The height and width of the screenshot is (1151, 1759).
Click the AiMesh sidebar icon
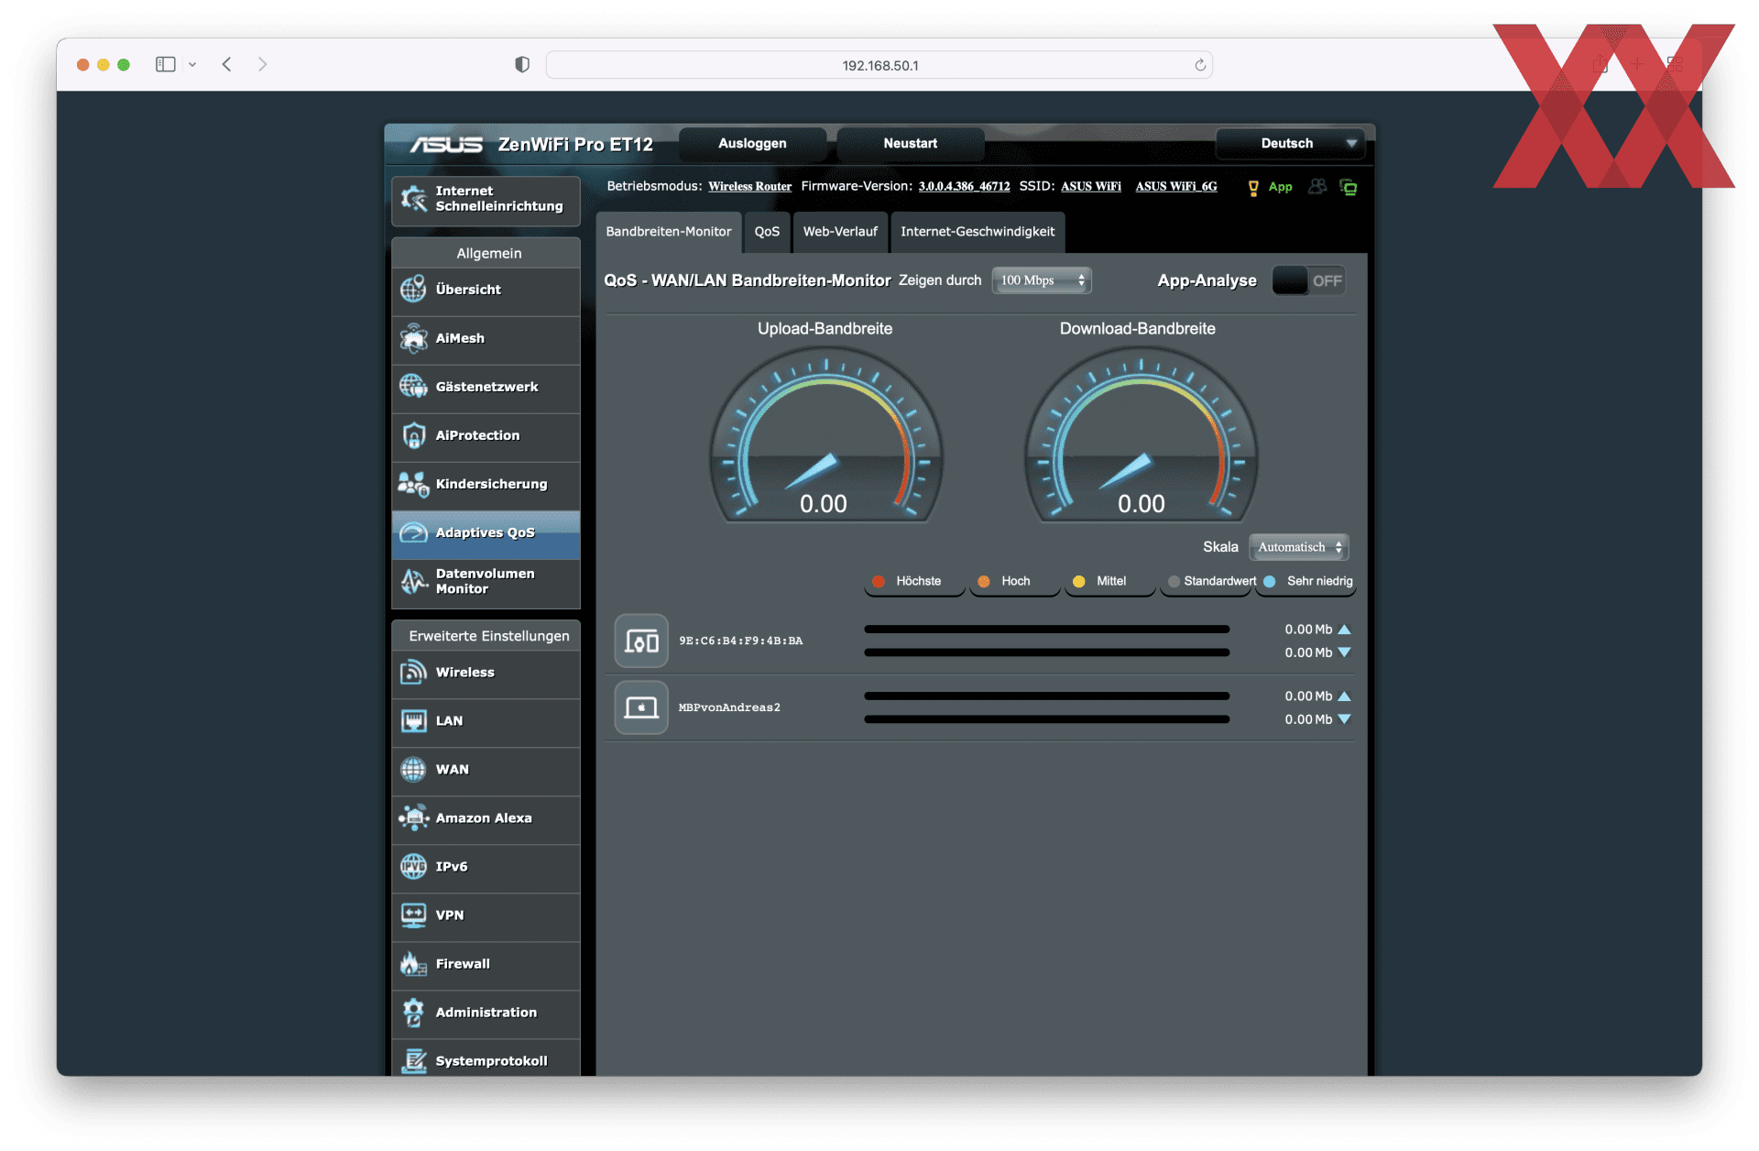click(414, 338)
